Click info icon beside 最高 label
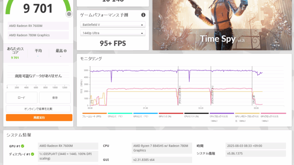 [x=65, y=51]
